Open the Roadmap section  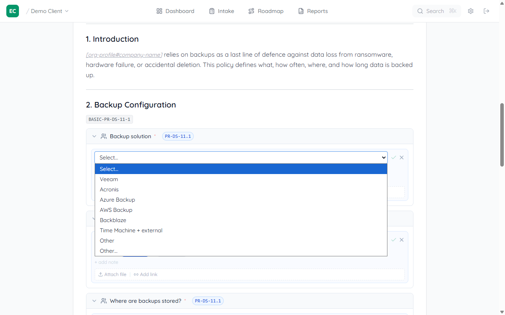click(x=266, y=11)
